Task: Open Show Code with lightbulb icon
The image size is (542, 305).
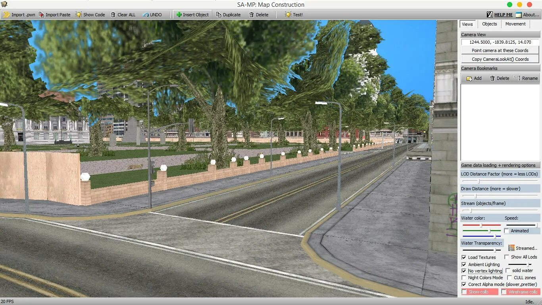Action: coord(90,15)
